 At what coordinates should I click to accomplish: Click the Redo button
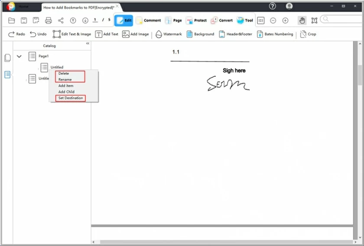(x=16, y=34)
